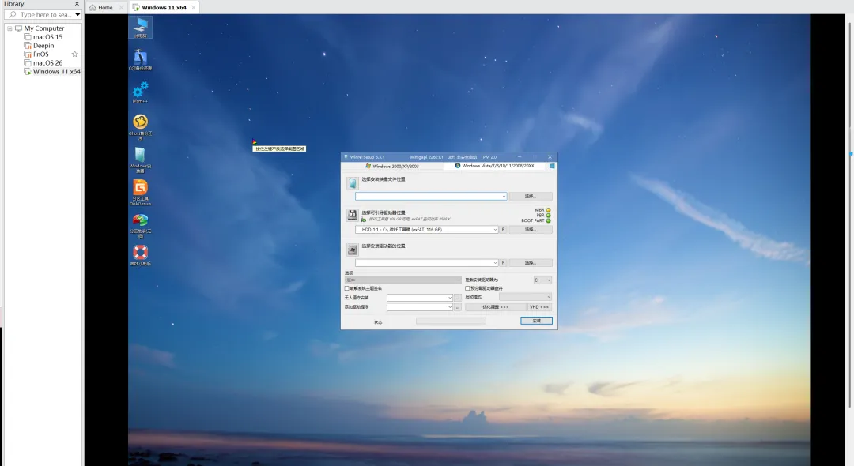Open the This PC desktop icon

point(141,28)
